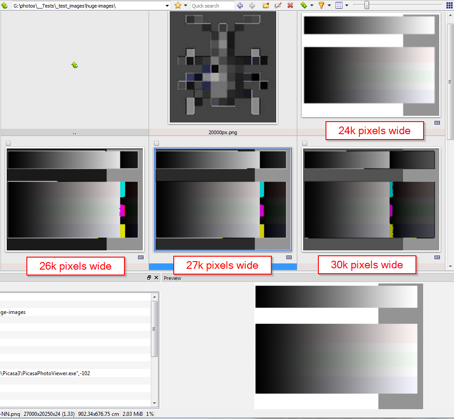
Task: Expand the favorites star dropdown arrow
Action: pyautogui.click(x=186, y=5)
